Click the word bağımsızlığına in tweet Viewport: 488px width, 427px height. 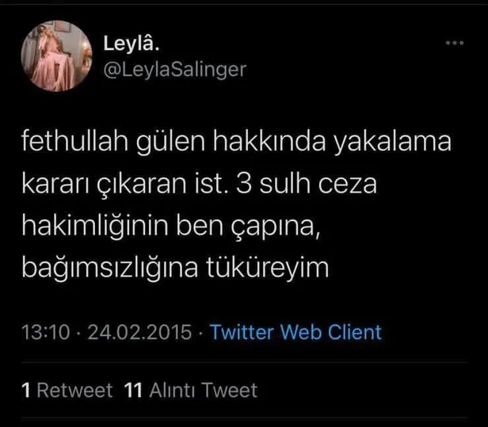tap(110, 269)
